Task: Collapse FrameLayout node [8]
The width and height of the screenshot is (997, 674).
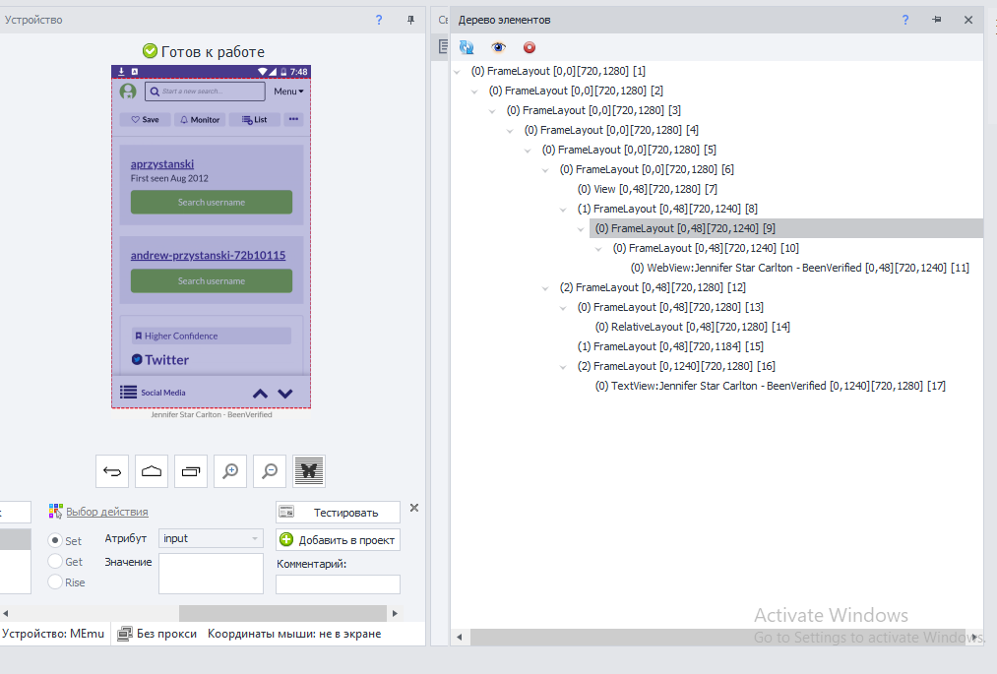Action: pos(563,210)
